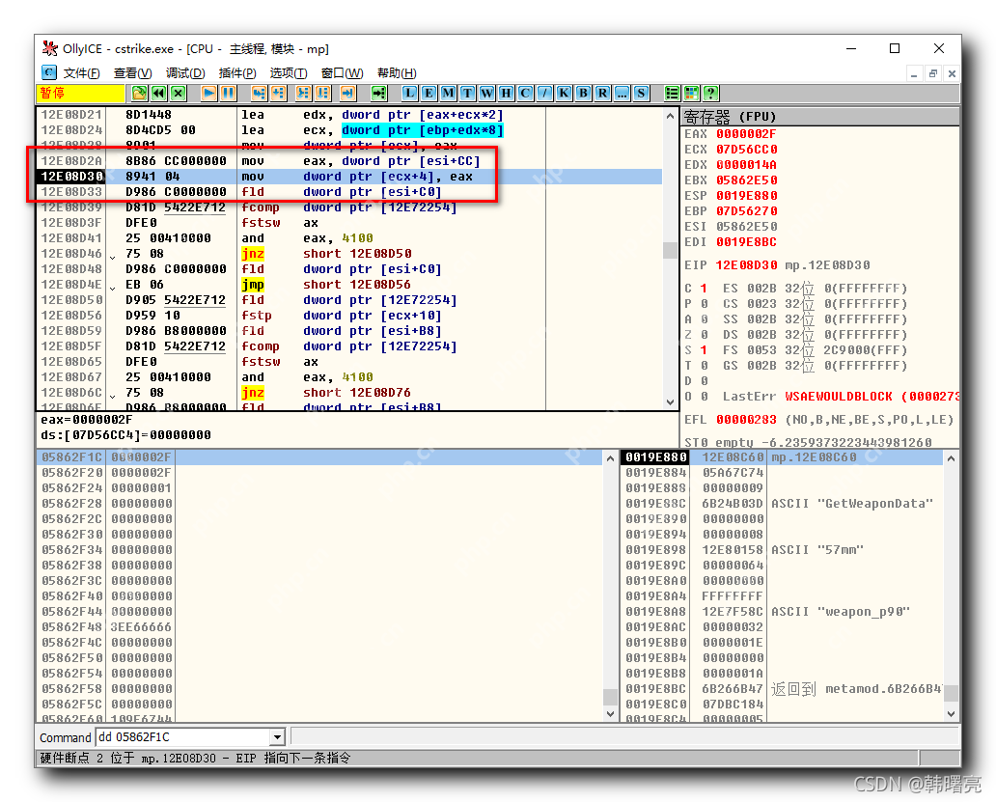Open the Command input dropdown arrow
Image resolution: width=996 pixels, height=802 pixels.
click(x=278, y=737)
